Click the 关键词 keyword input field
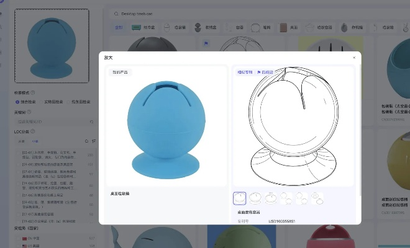Screen dimensions: 410x248 pos(53,122)
